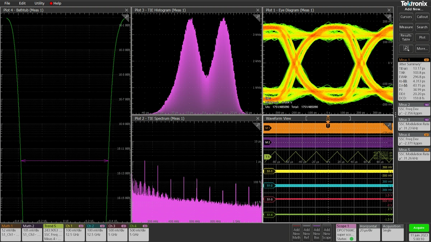Open the Utility menu

point(39,3)
